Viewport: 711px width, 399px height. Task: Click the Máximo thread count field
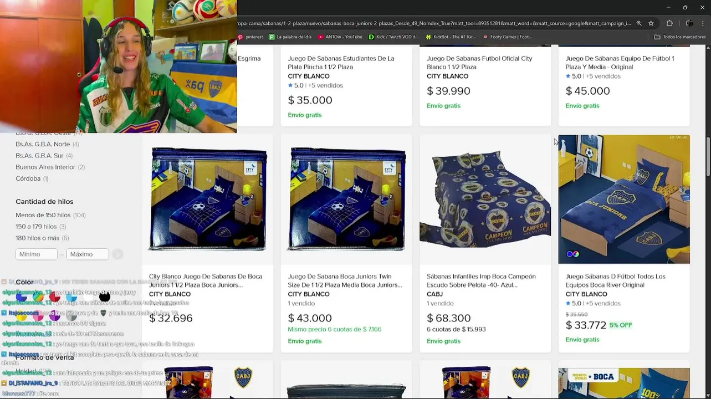pyautogui.click(x=87, y=254)
